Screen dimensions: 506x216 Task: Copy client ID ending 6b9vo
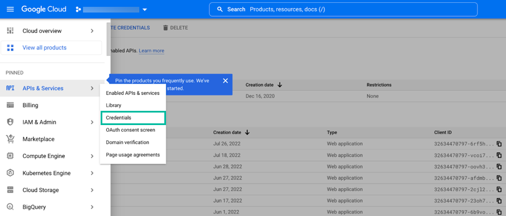pyautogui.click(x=499, y=212)
